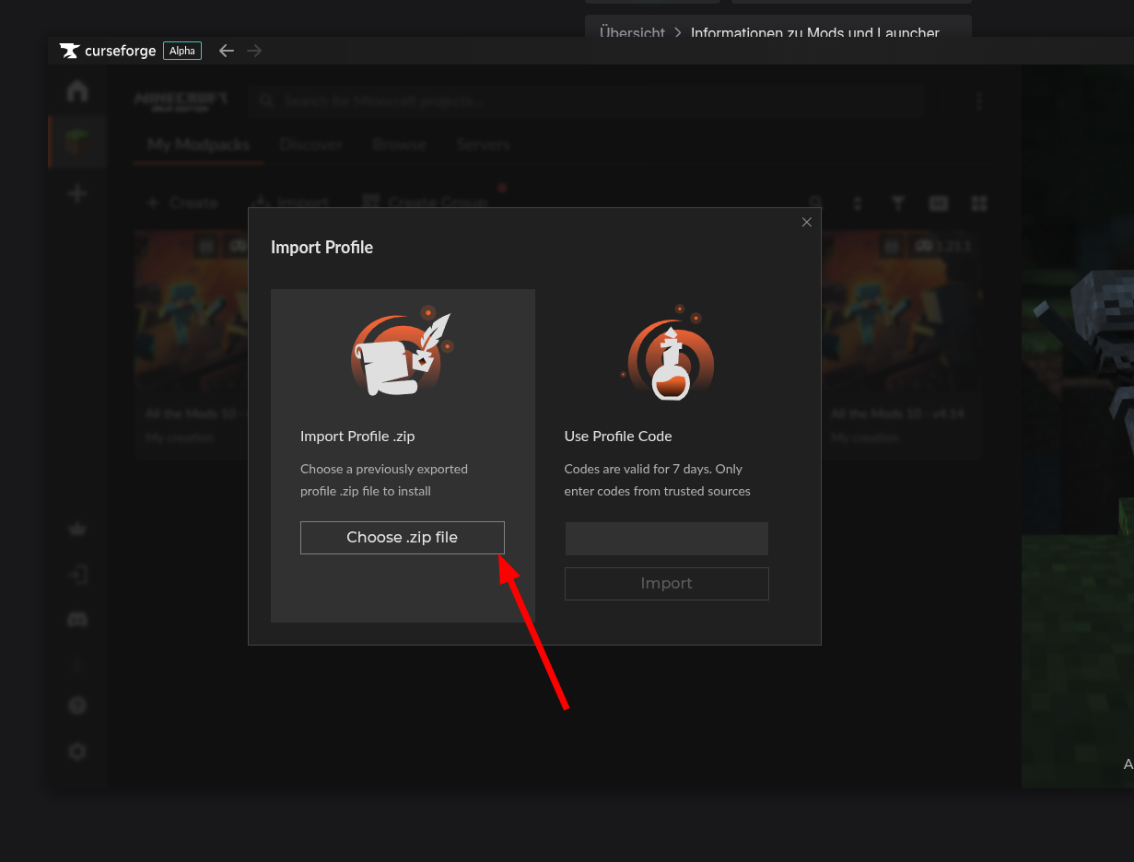The width and height of the screenshot is (1134, 862).
Task: Select the Home icon in the sidebar
Action: click(77, 91)
